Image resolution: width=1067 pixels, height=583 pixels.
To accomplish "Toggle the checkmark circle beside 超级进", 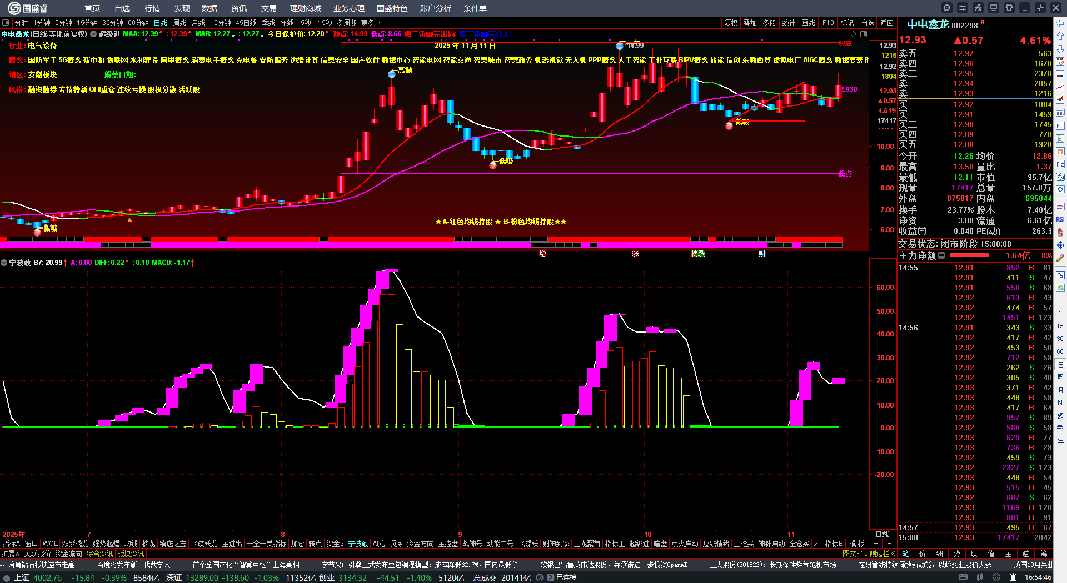I will click(x=93, y=34).
